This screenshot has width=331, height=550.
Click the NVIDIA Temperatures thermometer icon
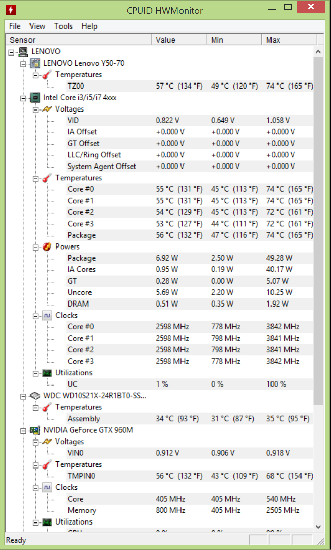[x=47, y=464]
